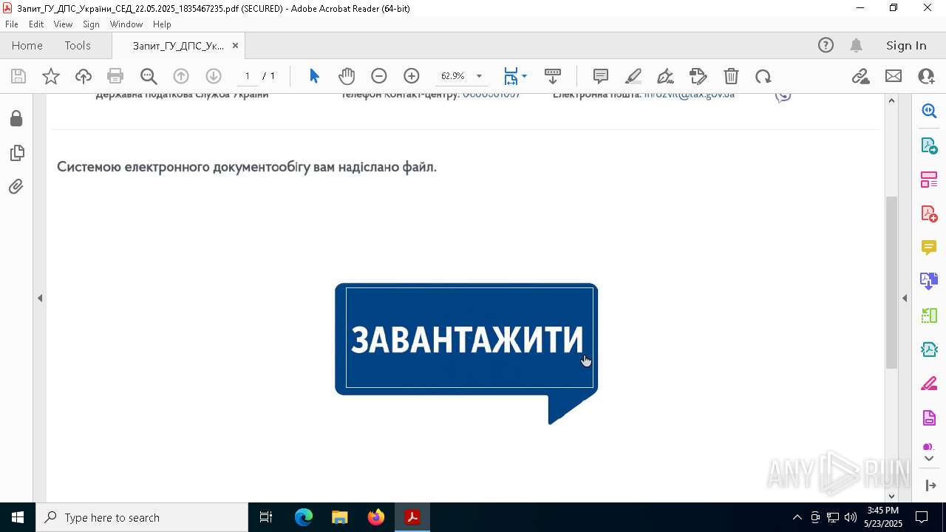
Task: Click the page number field
Action: tap(247, 76)
